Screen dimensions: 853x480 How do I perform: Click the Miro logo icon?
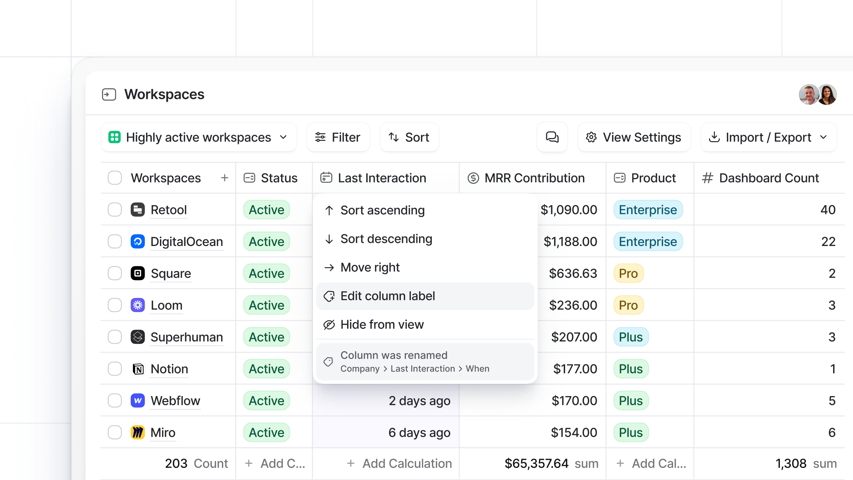pyautogui.click(x=138, y=433)
